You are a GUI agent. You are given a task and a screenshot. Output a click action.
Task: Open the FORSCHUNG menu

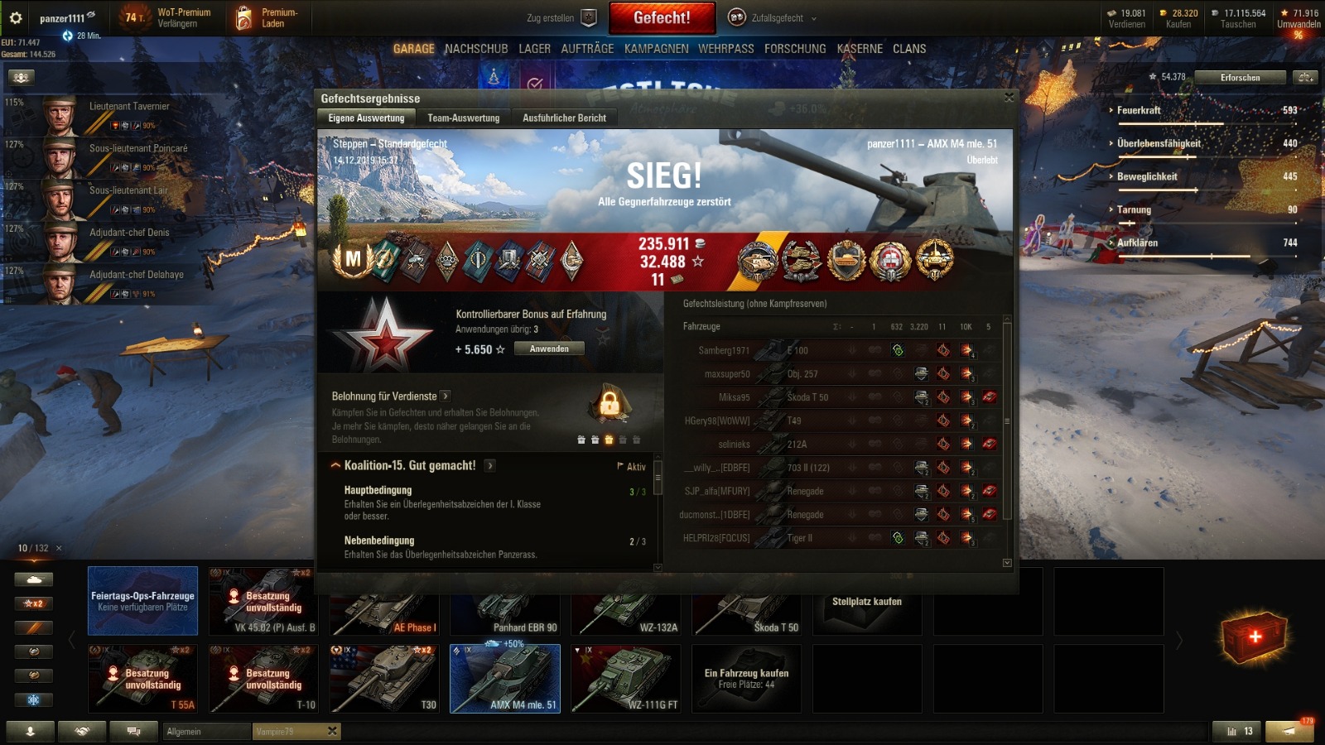pos(795,49)
